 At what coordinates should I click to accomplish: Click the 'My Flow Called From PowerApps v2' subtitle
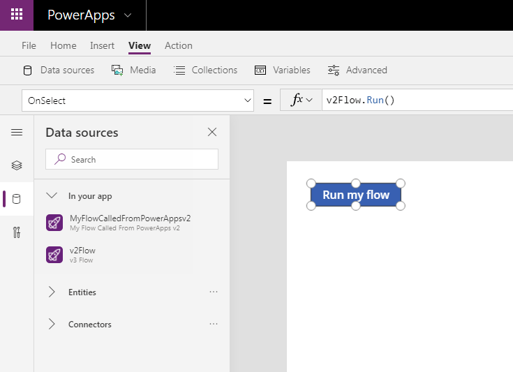click(125, 228)
